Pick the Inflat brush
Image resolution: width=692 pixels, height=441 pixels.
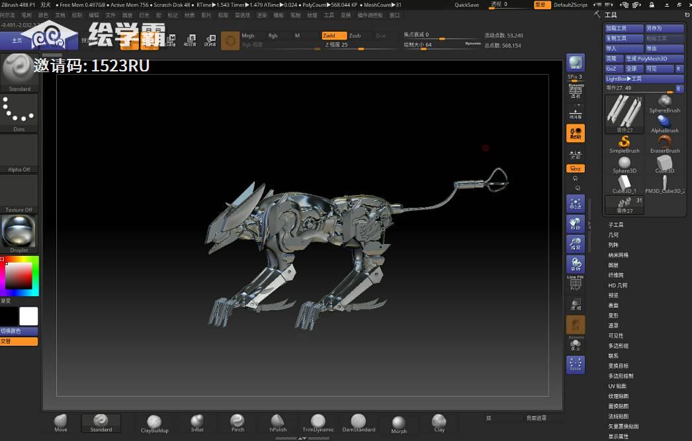[x=197, y=423]
